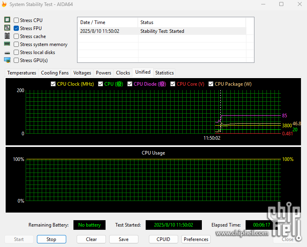Hide the CPU Core (V) graph line

[173, 84]
